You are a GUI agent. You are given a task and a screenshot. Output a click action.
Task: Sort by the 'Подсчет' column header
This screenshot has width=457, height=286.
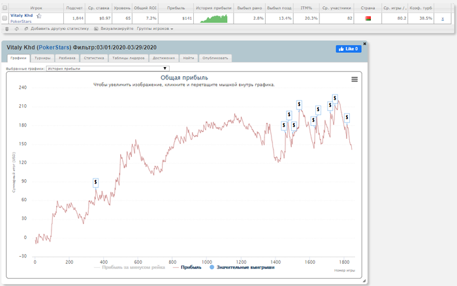click(74, 8)
